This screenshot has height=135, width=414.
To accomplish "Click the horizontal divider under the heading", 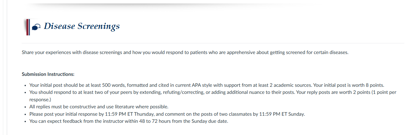I will pyautogui.click(x=213, y=43).
